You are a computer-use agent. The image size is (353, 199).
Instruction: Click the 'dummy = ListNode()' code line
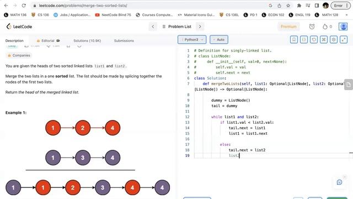[231, 100]
